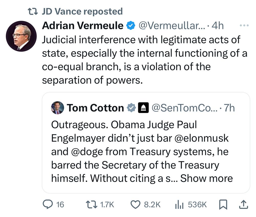256x217 pixels.
Task: Expand quoted tweet with Show more
Action: (x=207, y=178)
